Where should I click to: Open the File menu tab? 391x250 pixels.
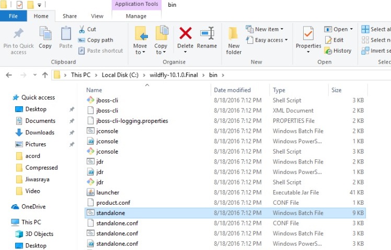(13, 16)
